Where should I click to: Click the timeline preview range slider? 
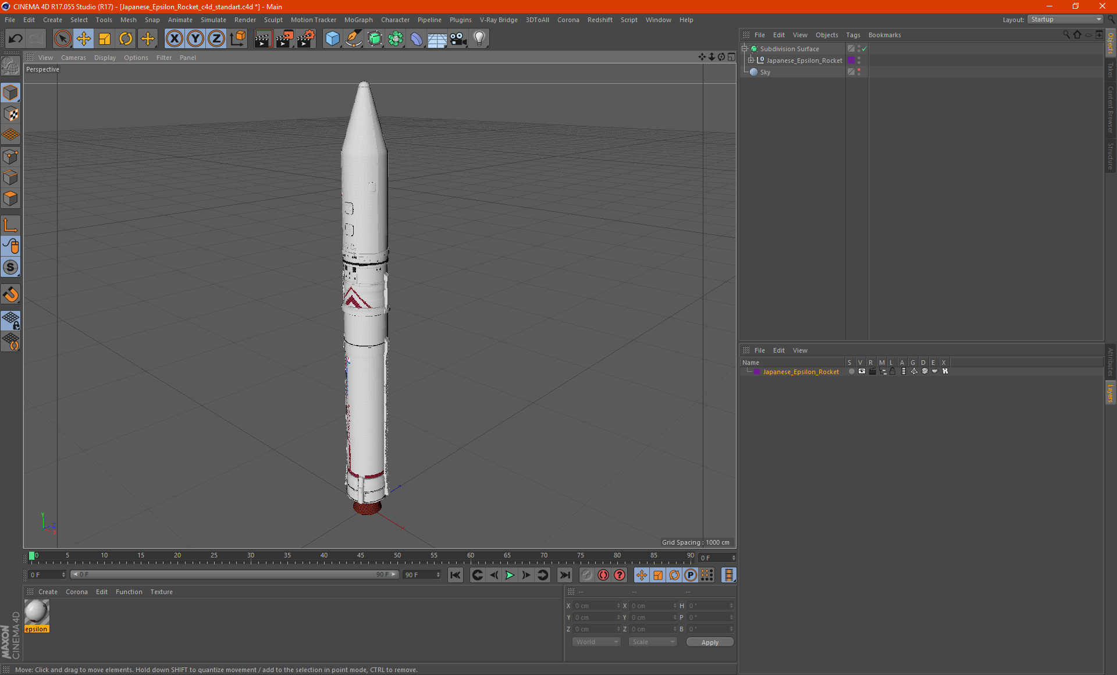coord(234,574)
